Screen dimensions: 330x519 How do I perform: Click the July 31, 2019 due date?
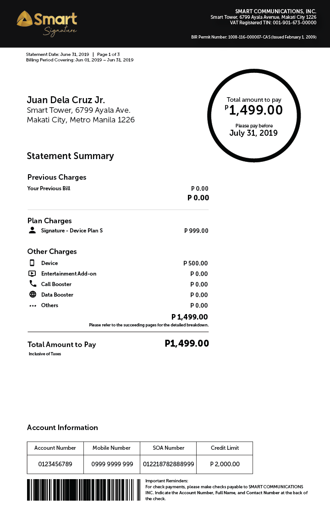click(253, 133)
